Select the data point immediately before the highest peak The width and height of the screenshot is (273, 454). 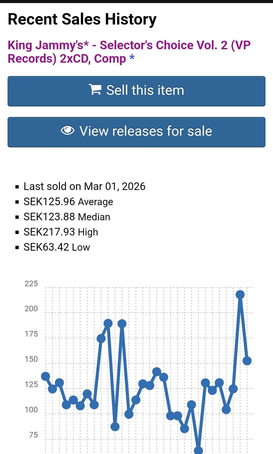(233, 389)
